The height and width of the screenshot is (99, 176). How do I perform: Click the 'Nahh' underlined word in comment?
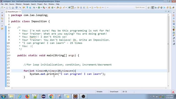tap(33, 37)
